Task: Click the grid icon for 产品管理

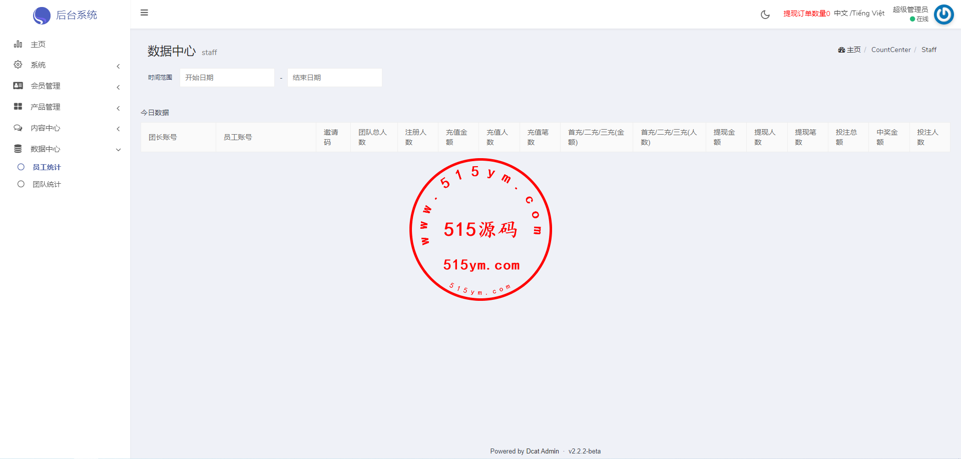Action: [x=18, y=107]
